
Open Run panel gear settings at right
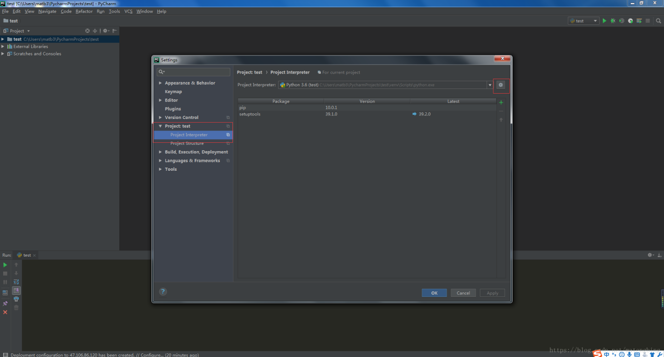pos(651,255)
